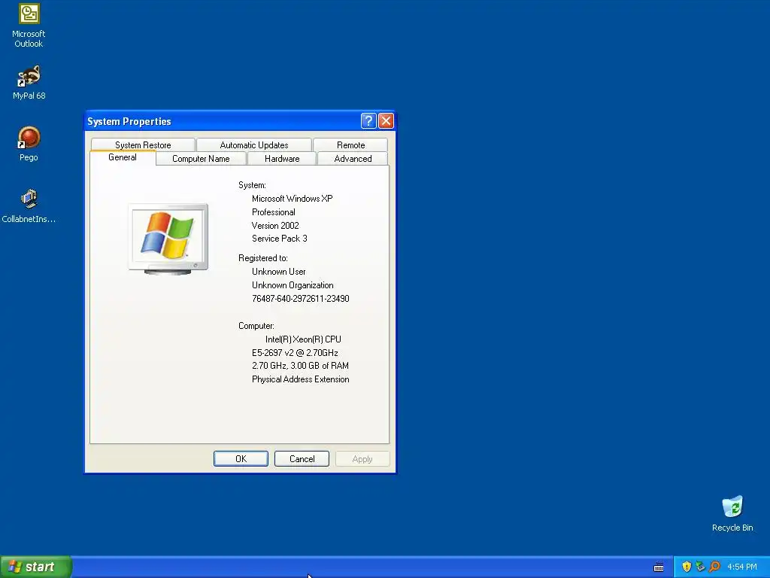Click the Safely Remove Hardware tray icon
Viewport: 770px width, 578px height.
[700, 567]
